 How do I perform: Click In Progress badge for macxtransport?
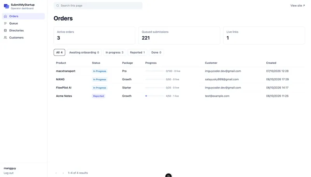[x=100, y=71]
